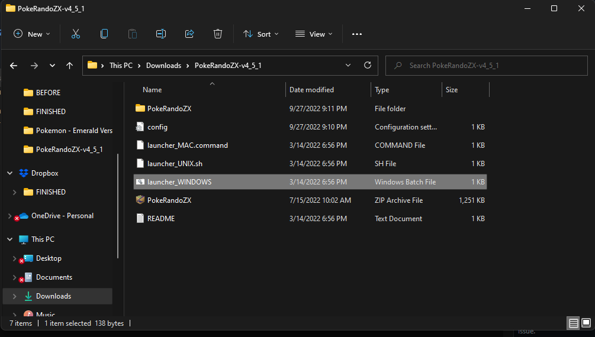Viewport: 595px width, 337px height.
Task: Select BEFORE folder in sidebar
Action: tap(48, 92)
